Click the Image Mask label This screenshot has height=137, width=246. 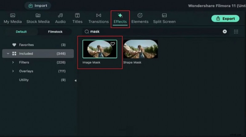coord(91,62)
